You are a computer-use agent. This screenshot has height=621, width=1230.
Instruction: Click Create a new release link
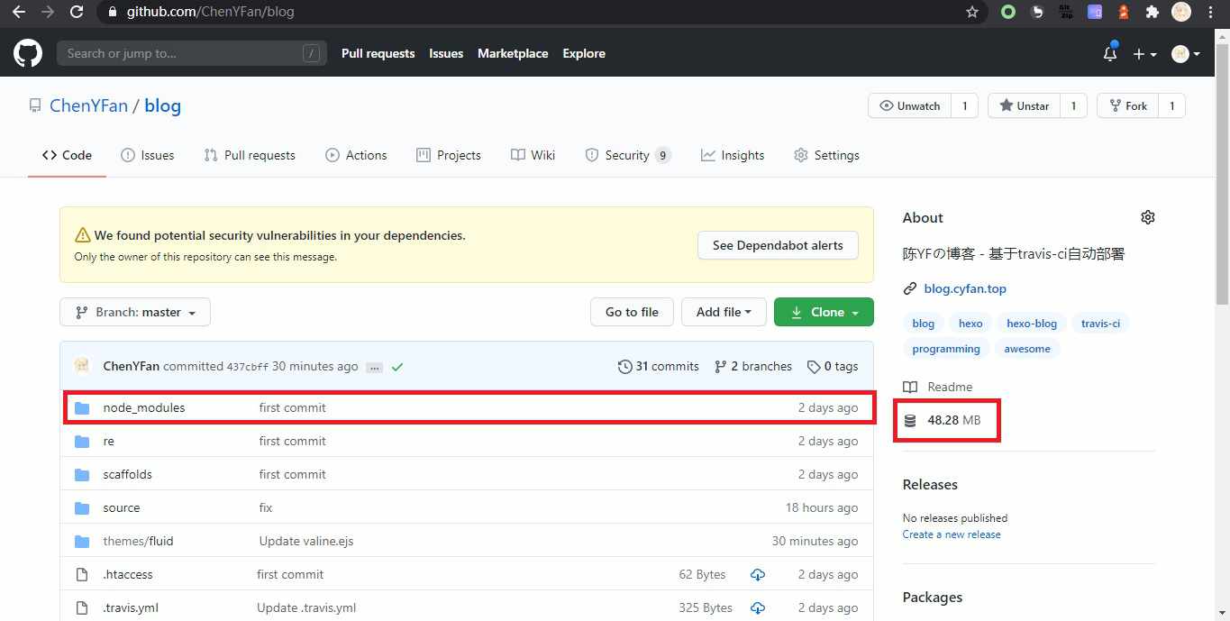(x=952, y=534)
